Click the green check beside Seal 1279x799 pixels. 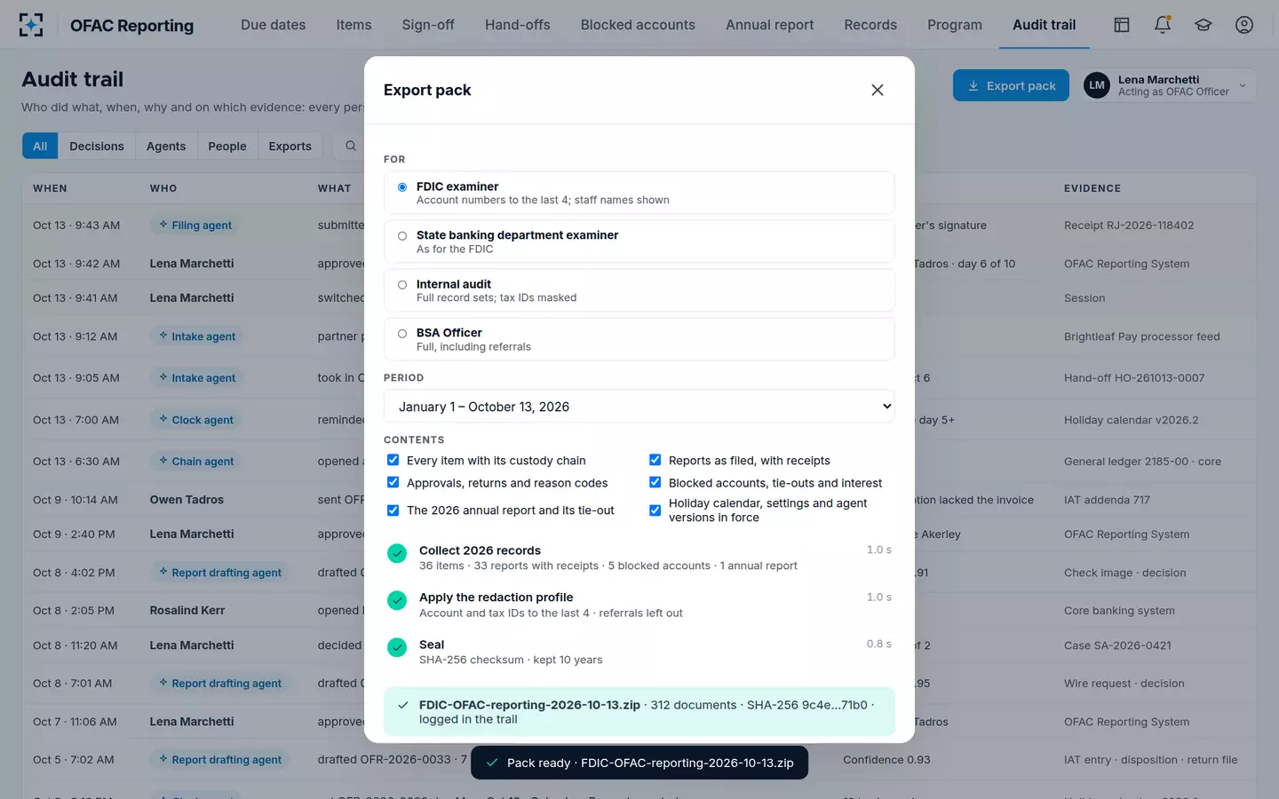tap(397, 648)
